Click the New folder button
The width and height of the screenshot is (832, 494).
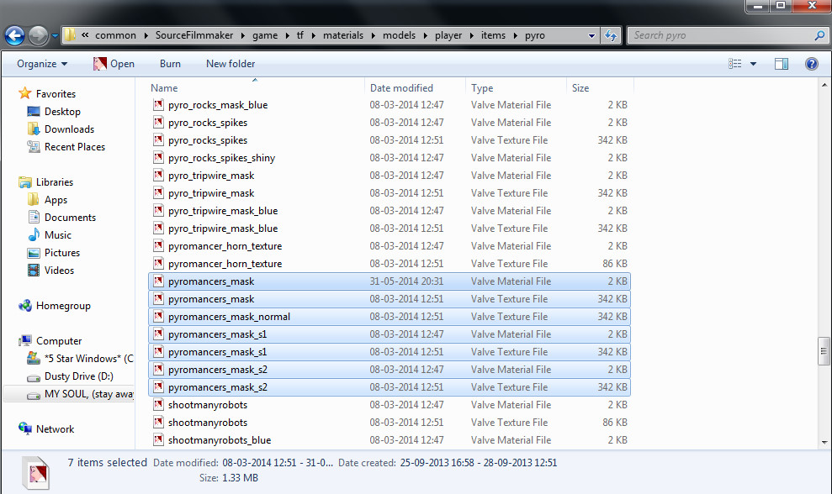pyautogui.click(x=231, y=64)
